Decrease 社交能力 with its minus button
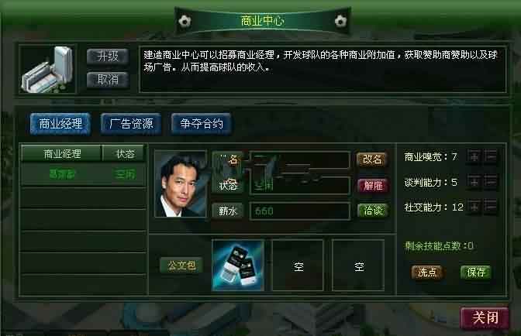The height and width of the screenshot is (336, 521). (491, 207)
